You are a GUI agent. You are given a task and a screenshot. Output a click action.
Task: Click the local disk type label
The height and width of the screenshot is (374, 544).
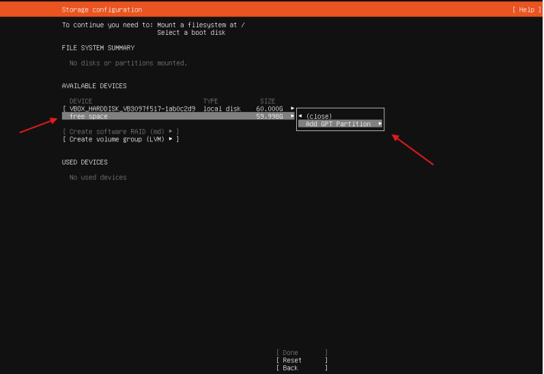click(x=222, y=109)
